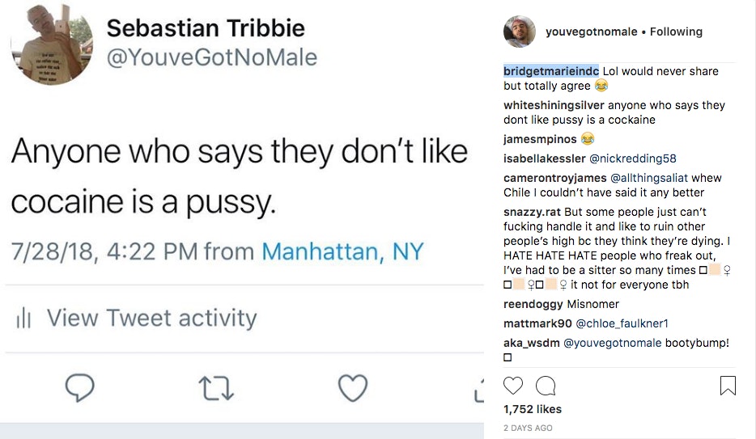This screenshot has height=439, width=756.
Task: Toggle the Following status button
Action: tap(675, 32)
